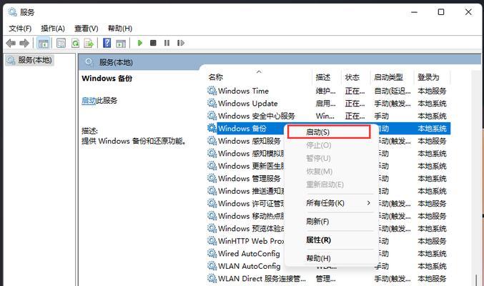Click the gear icon of WLAN AutoConfig
Image resolution: width=484 pixels, height=286 pixels.
(x=212, y=265)
